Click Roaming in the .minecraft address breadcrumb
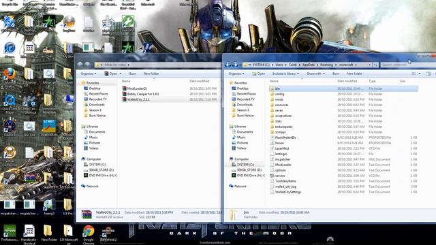 tap(326, 65)
